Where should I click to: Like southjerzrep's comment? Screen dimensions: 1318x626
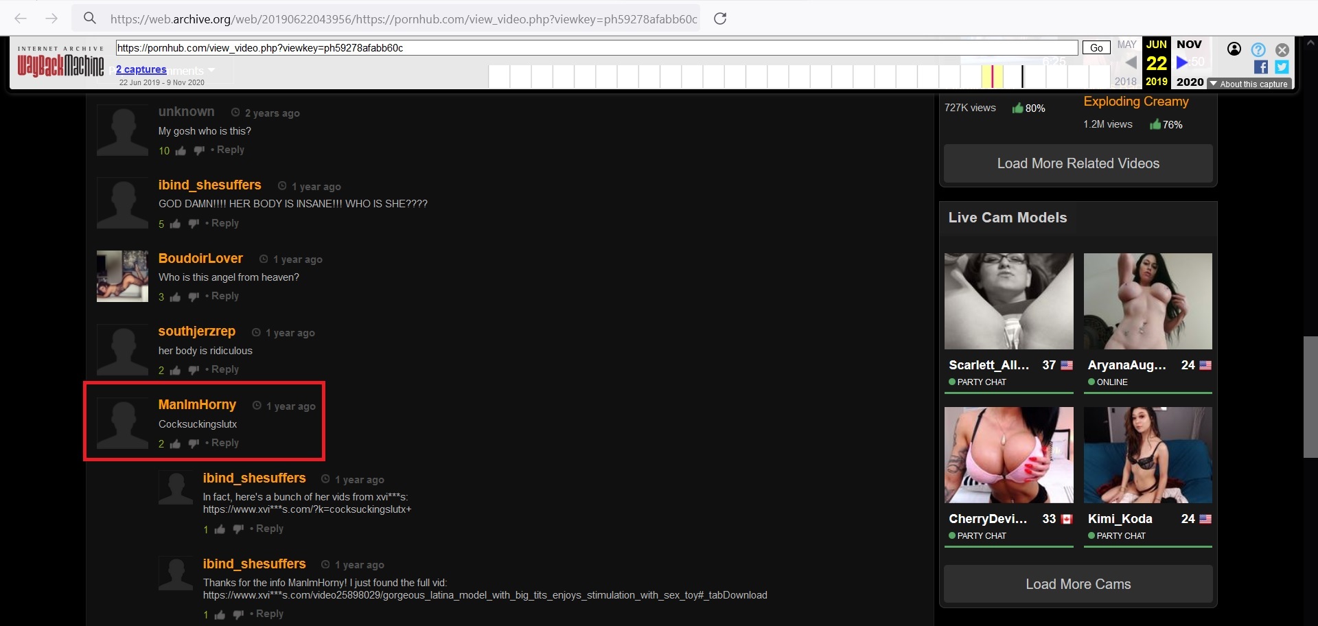coord(175,370)
